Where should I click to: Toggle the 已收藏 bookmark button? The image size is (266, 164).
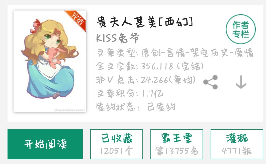(x=117, y=144)
